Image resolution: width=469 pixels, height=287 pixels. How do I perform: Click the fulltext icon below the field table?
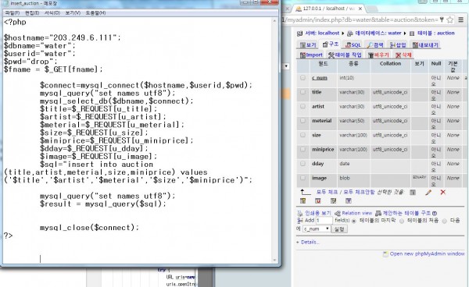click(349, 201)
